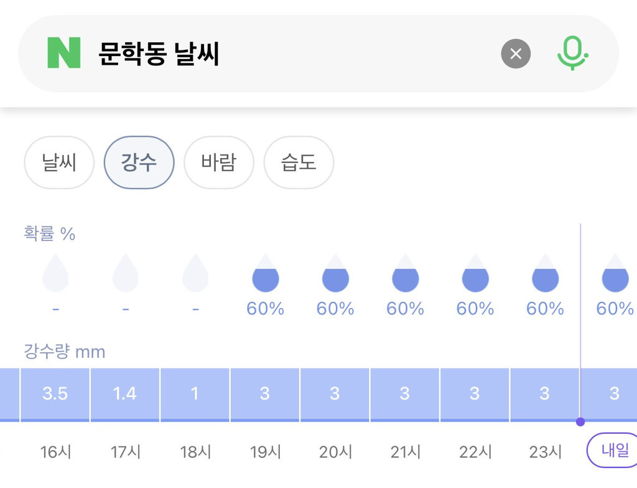This screenshot has height=488, width=637.
Task: Tap the raindrop icon above 19시
Action: (265, 273)
